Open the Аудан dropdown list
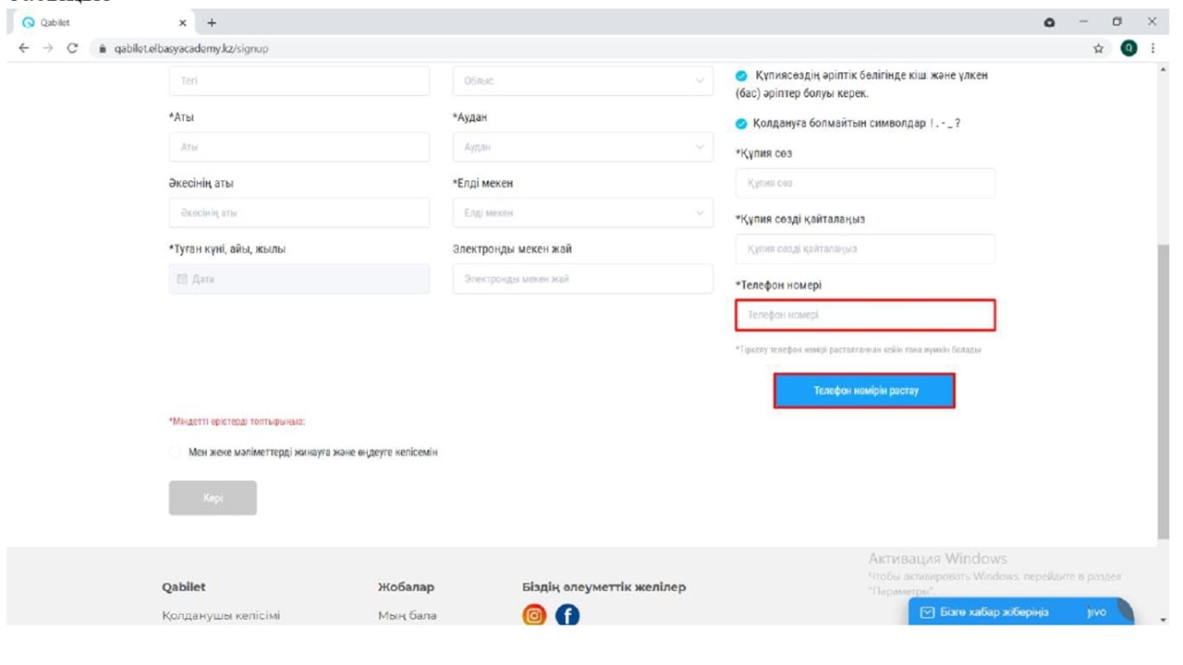 coord(582,148)
